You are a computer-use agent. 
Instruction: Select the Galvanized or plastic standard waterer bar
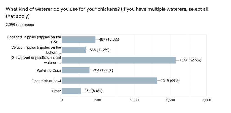[119, 60]
